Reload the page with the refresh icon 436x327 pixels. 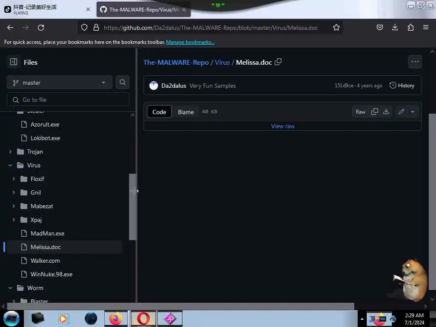coord(41,28)
